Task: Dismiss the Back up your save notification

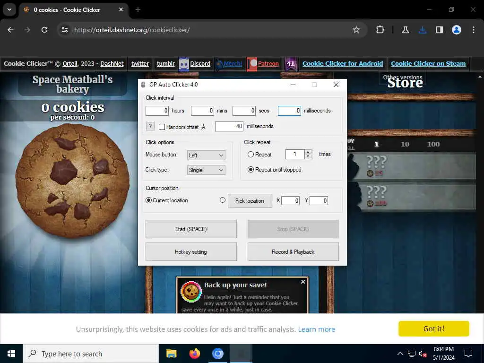Action: [303, 282]
